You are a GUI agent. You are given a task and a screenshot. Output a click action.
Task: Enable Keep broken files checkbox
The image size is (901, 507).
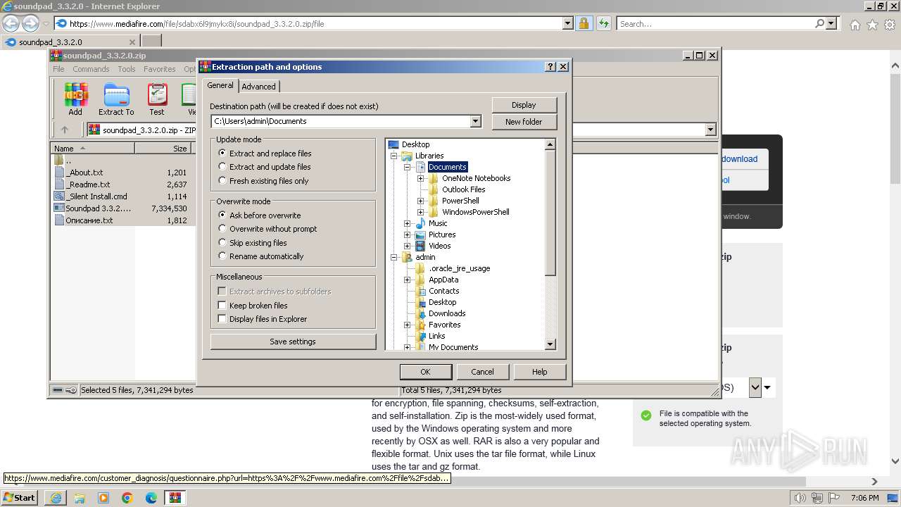[222, 306]
